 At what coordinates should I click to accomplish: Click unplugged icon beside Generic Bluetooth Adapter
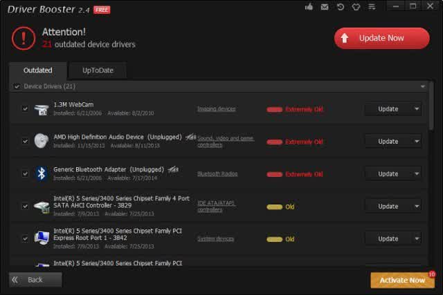[x=173, y=169]
